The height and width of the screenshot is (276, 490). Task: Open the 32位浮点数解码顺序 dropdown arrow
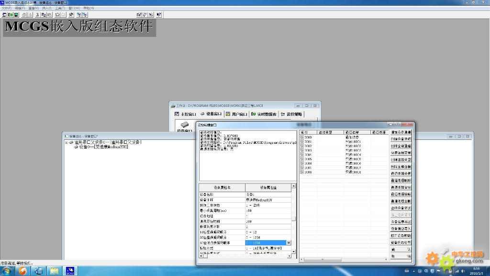pyautogui.click(x=289, y=243)
